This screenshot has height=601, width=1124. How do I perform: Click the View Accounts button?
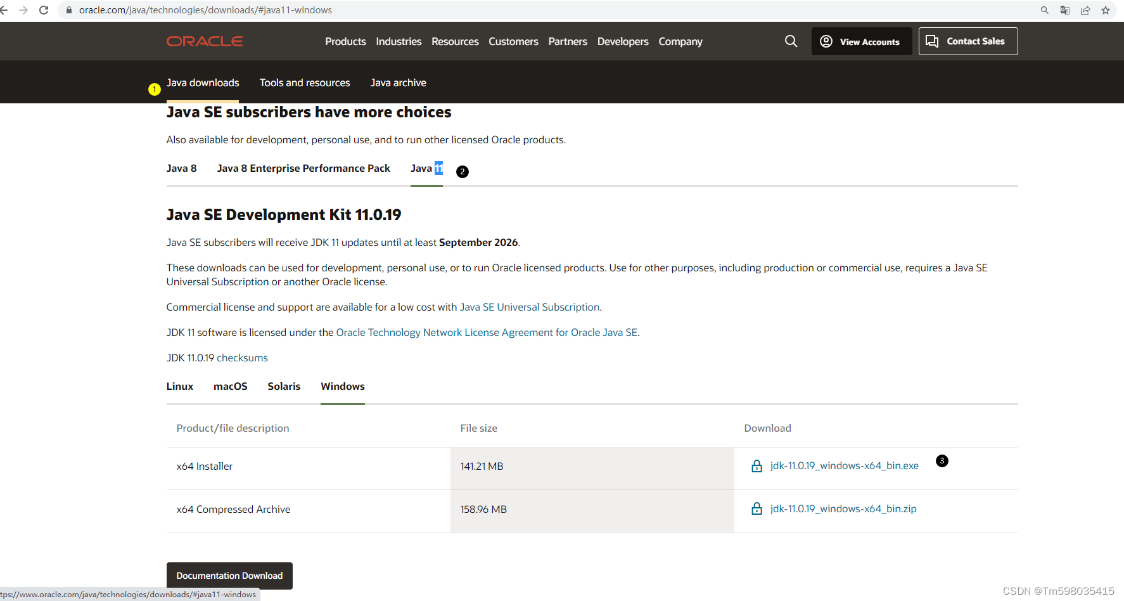coord(862,41)
